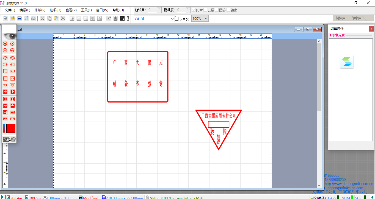Copy the selected stamp
Image resolution: width=375 pixels, height=199 pixels.
click(x=49, y=18)
